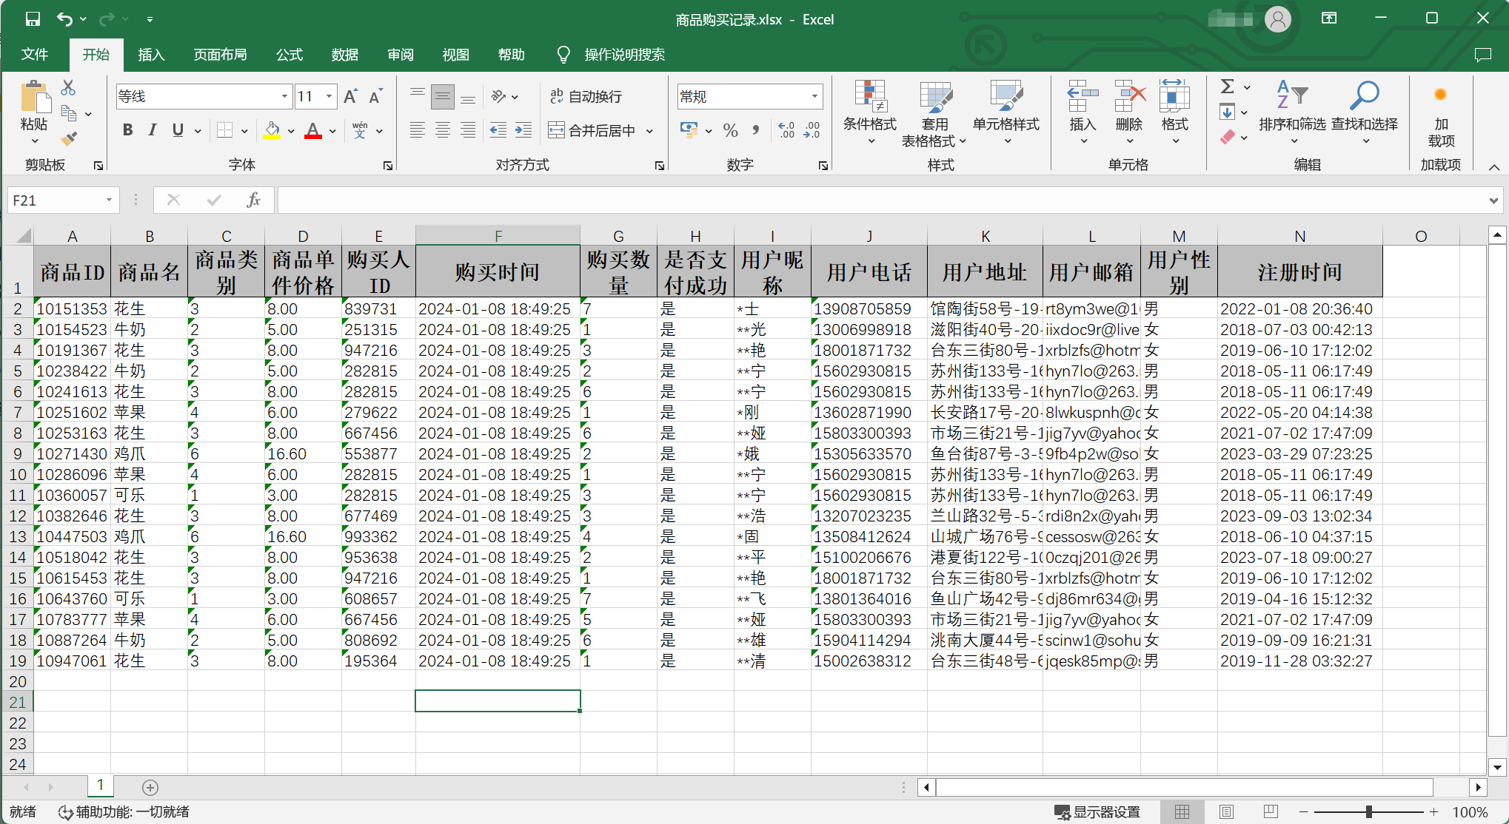Collapse the ribbon with the chevron
This screenshot has width=1509, height=824.
[x=1494, y=166]
